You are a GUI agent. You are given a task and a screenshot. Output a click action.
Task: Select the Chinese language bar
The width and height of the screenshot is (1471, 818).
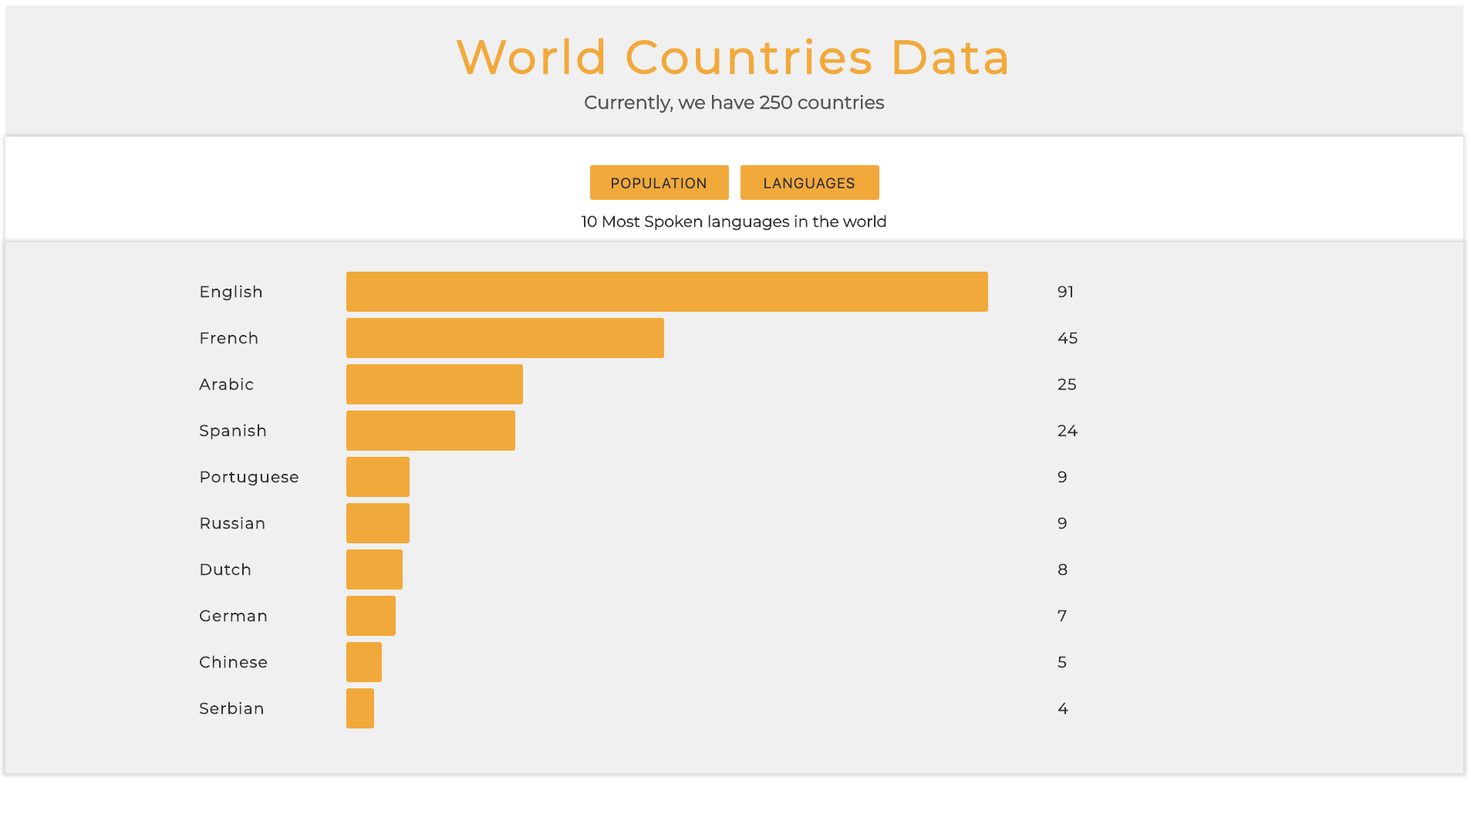pyautogui.click(x=364, y=662)
